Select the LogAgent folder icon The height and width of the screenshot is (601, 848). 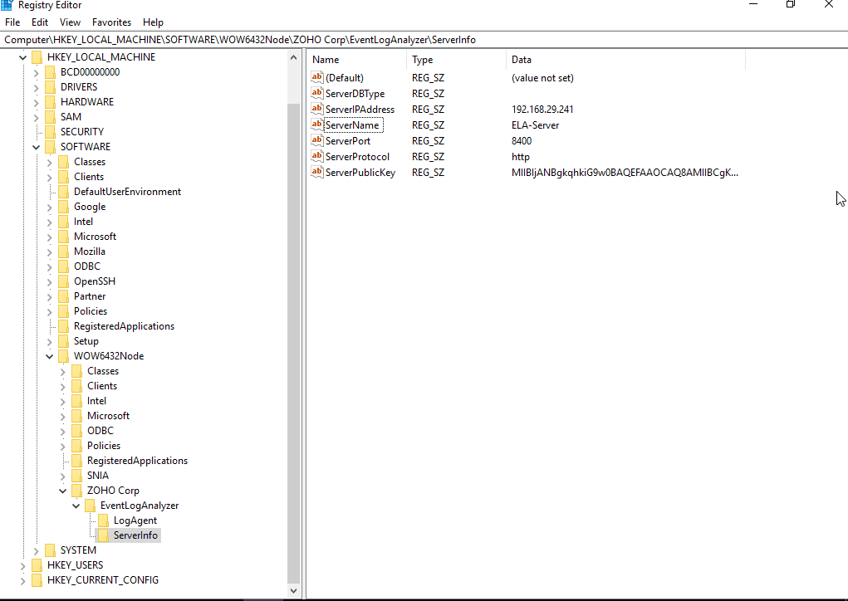pos(103,520)
